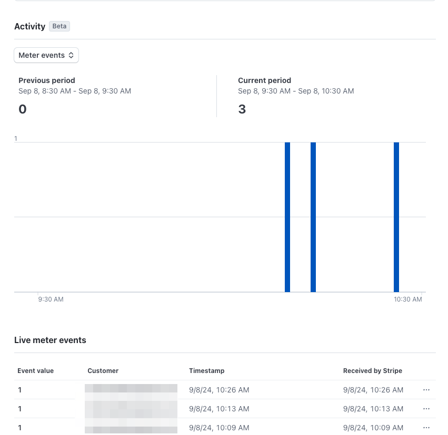The height and width of the screenshot is (435, 448).
Task: Click the Event value column header
Action: pos(36,371)
